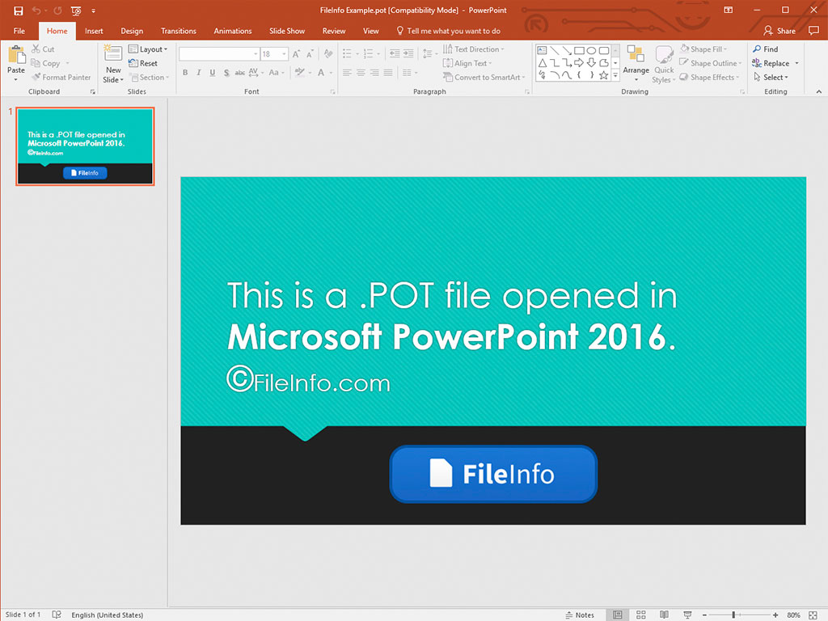This screenshot has height=621, width=828.
Task: Click the zoom in plus button
Action: (x=775, y=615)
